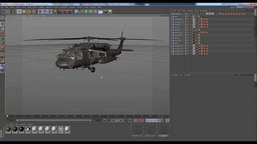Step to the next frame
Screen dimensions: 257x144
click(121, 120)
